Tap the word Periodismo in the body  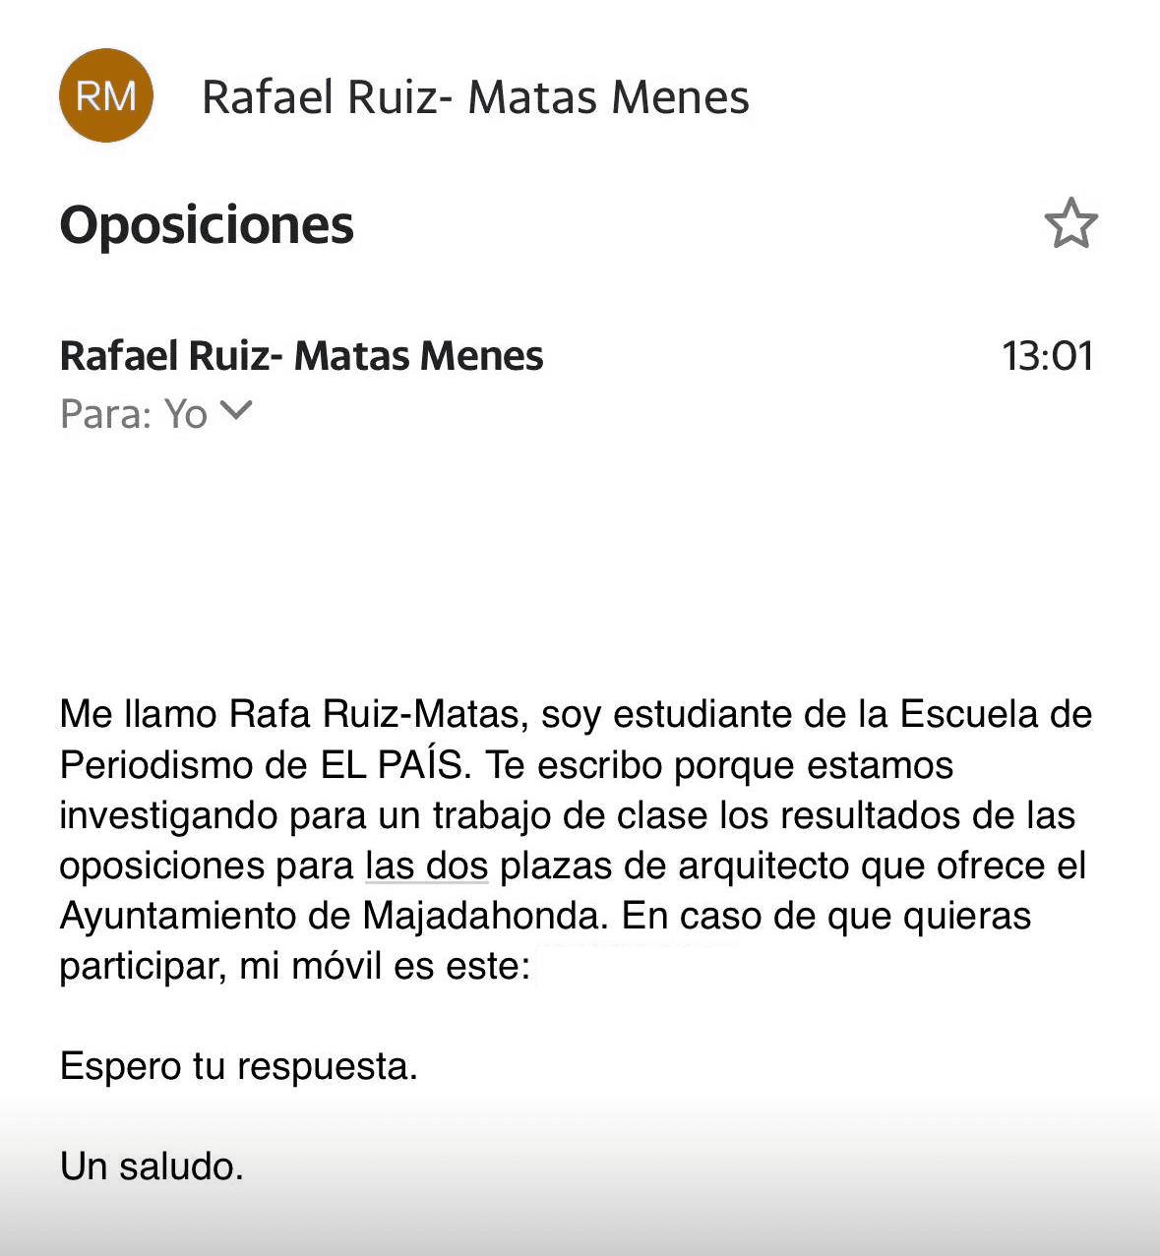pyautogui.click(x=156, y=765)
